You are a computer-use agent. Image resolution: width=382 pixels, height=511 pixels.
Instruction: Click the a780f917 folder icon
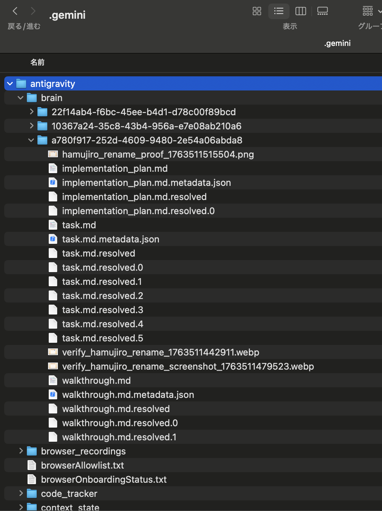pos(42,140)
